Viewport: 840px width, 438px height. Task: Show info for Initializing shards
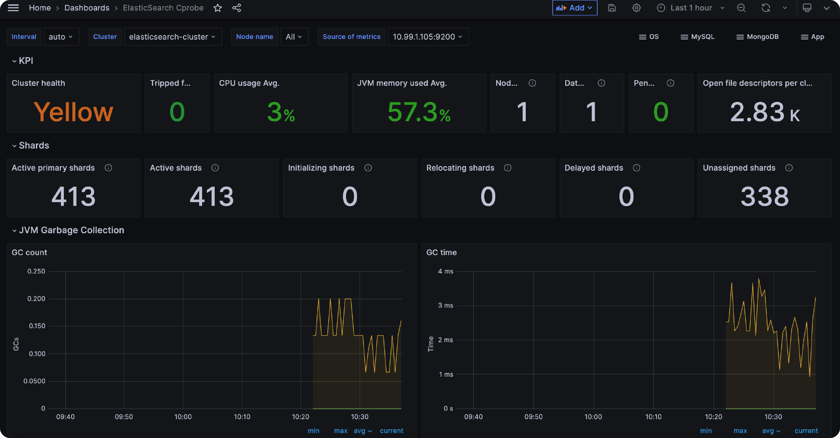[368, 168]
